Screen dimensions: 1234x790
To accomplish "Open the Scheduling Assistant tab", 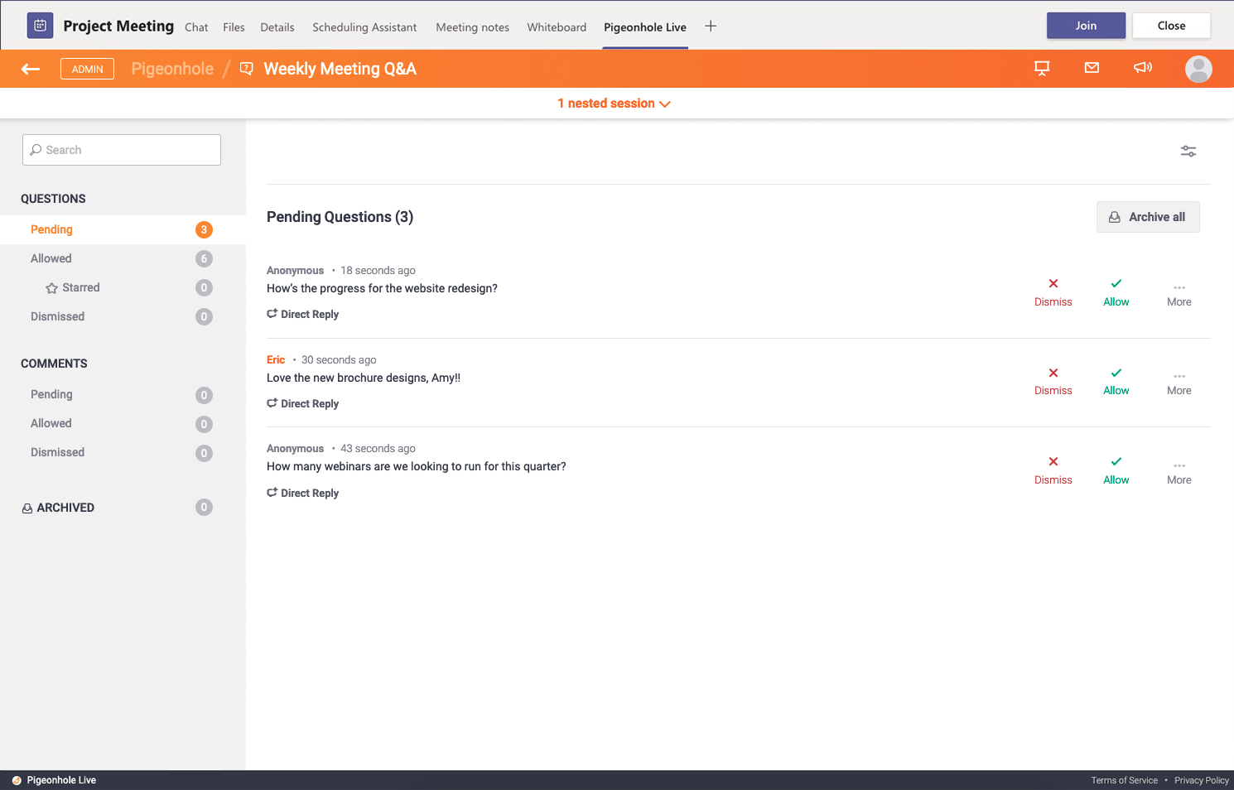I will tap(364, 27).
